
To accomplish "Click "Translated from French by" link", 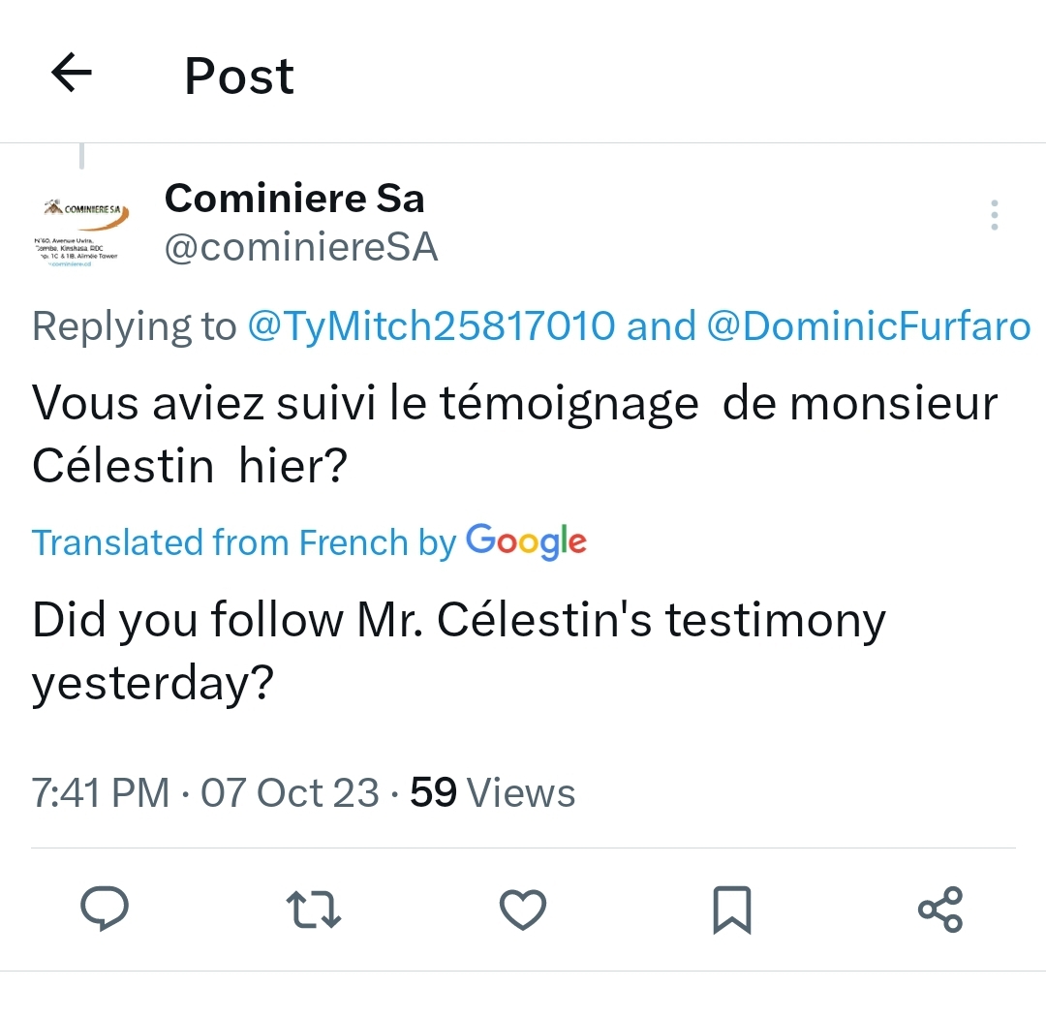I will coord(244,542).
